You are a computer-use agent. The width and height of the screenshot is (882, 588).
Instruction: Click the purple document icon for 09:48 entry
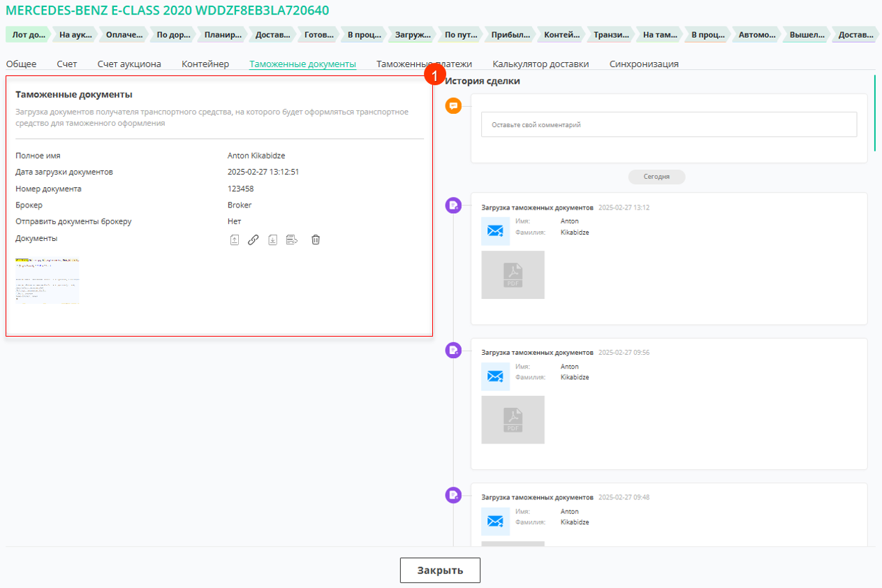point(454,495)
